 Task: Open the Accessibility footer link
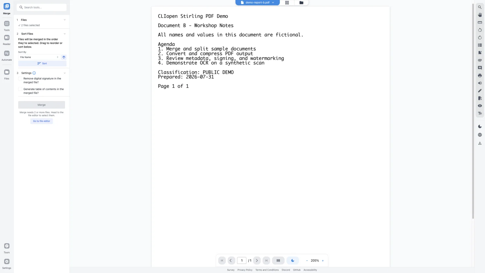(310, 270)
